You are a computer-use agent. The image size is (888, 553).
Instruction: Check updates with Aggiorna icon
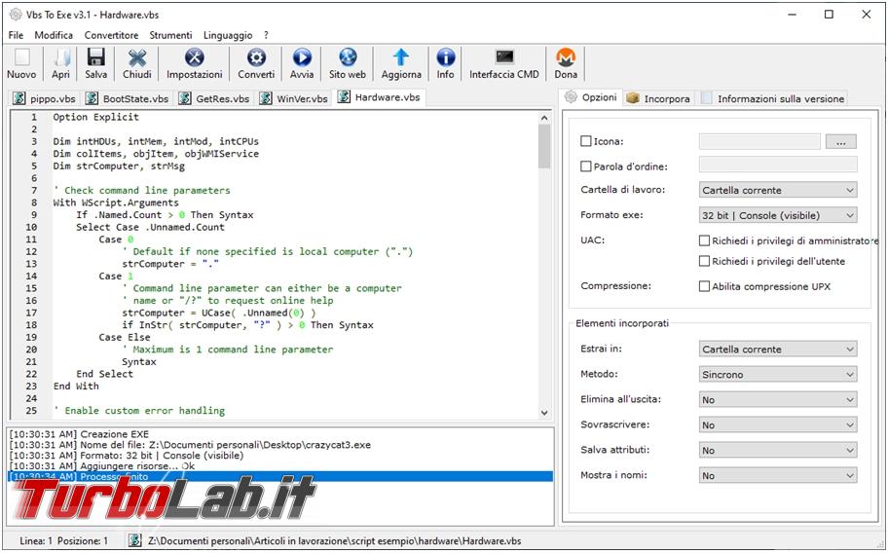(x=401, y=57)
